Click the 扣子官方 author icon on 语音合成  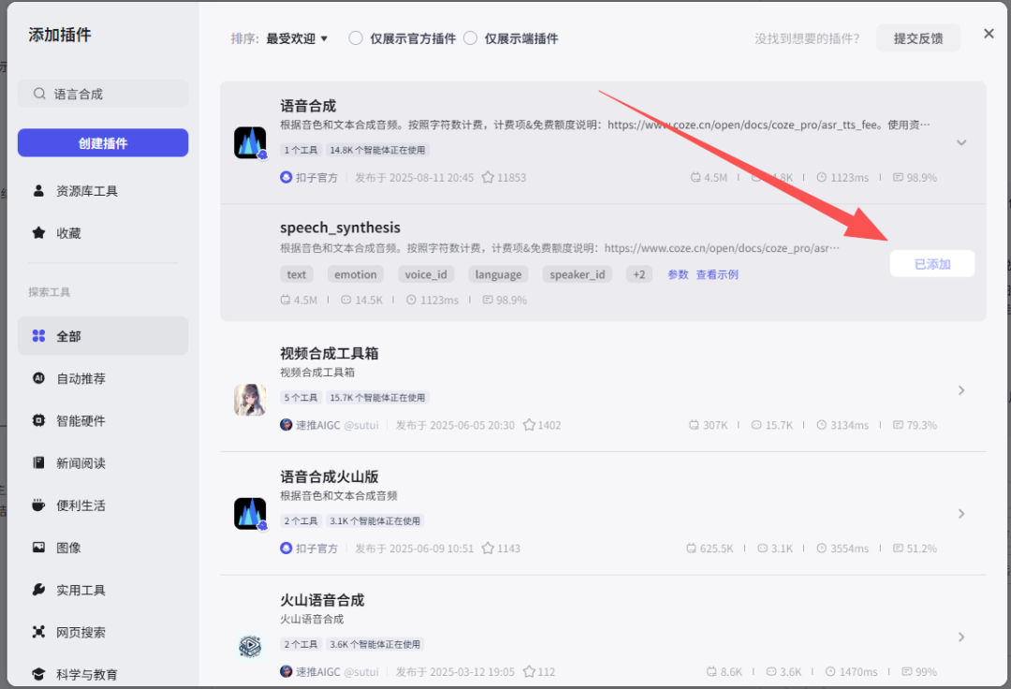point(286,177)
